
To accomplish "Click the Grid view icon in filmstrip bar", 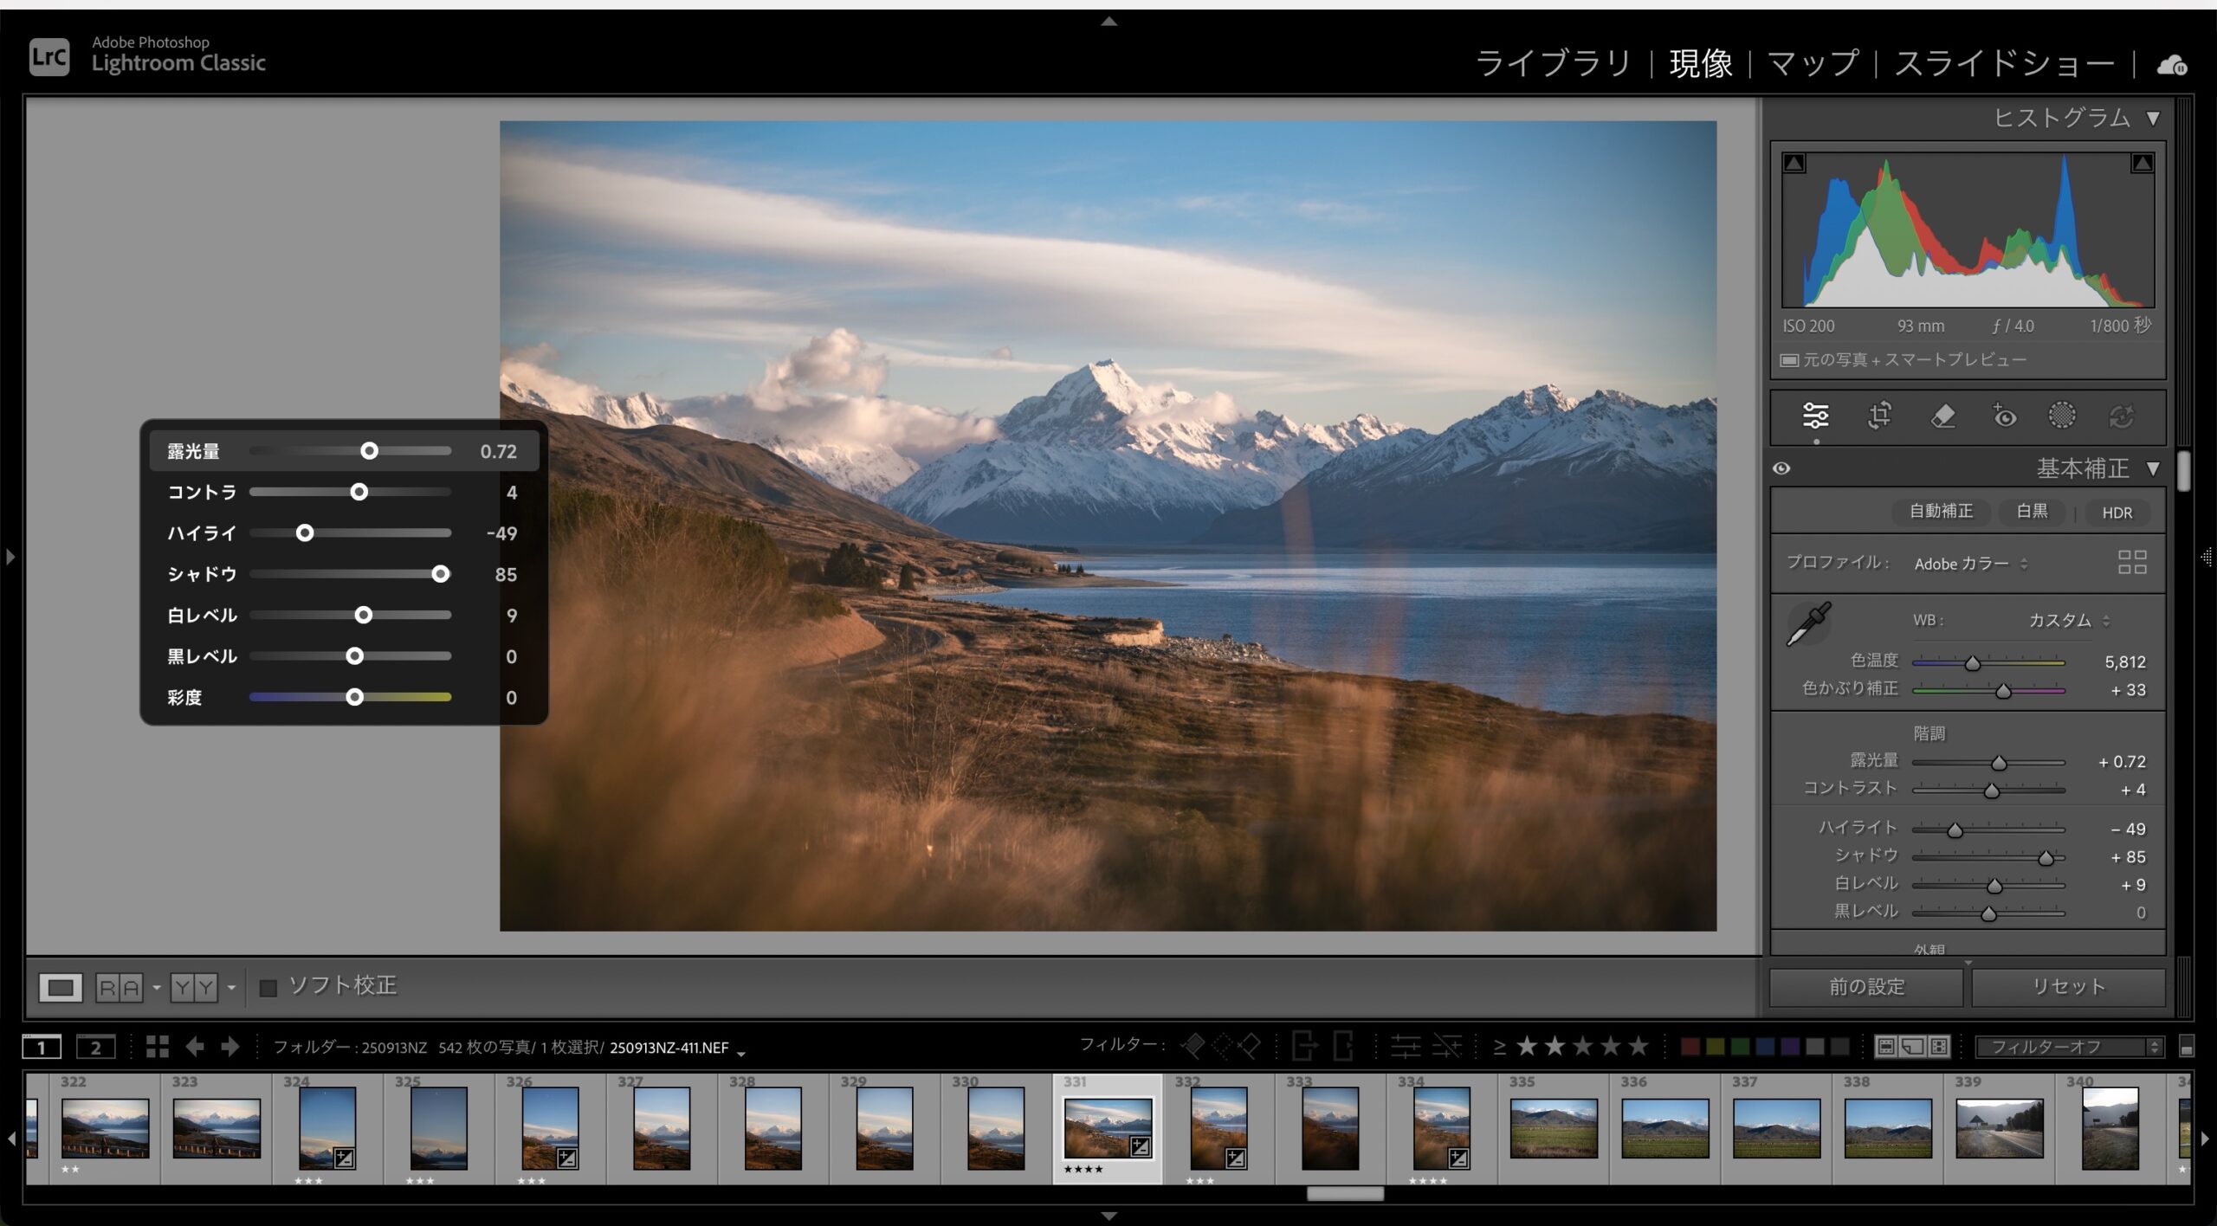I will tap(157, 1047).
